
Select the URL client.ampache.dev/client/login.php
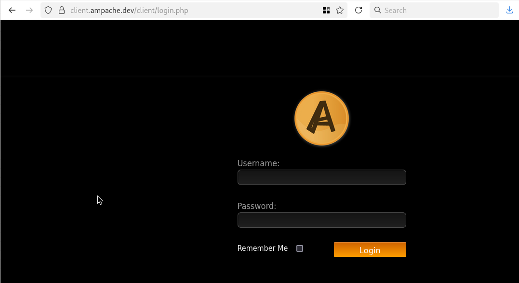point(129,11)
